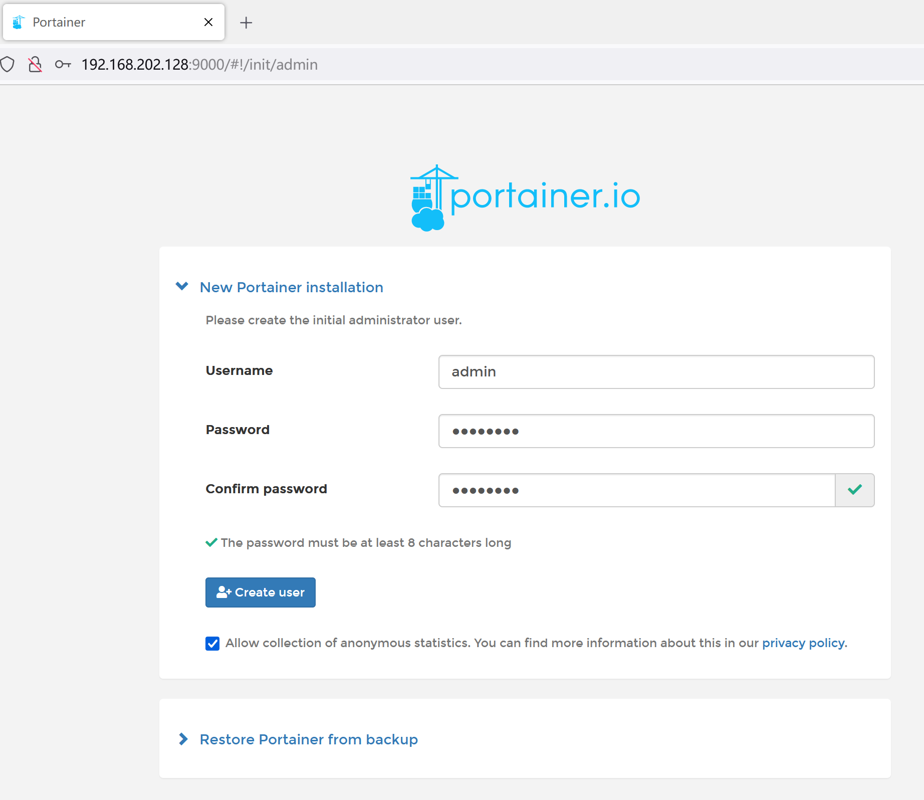Click the insecure connection lock icon
Viewport: 924px width, 800px height.
click(35, 64)
